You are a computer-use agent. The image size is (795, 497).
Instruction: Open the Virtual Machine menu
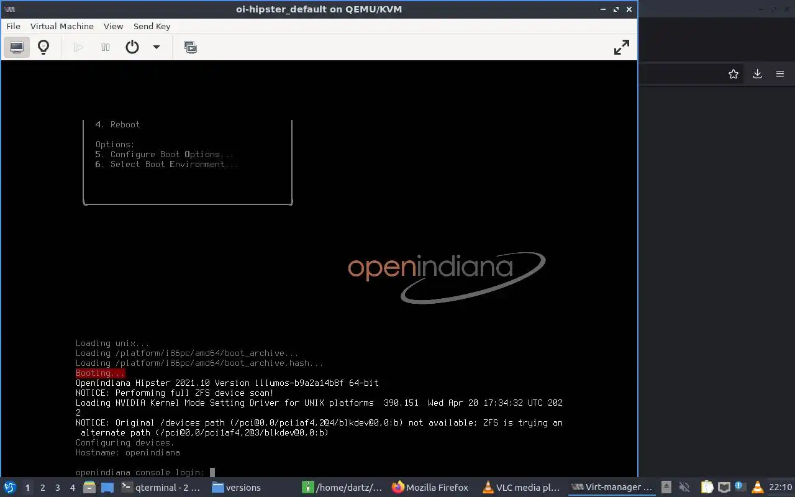click(x=62, y=26)
